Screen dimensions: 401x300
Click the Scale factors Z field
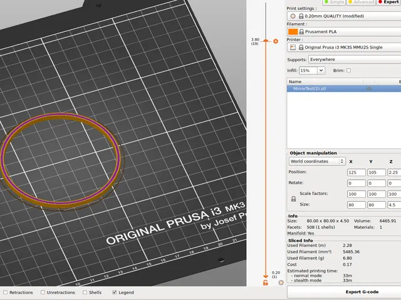394,194
